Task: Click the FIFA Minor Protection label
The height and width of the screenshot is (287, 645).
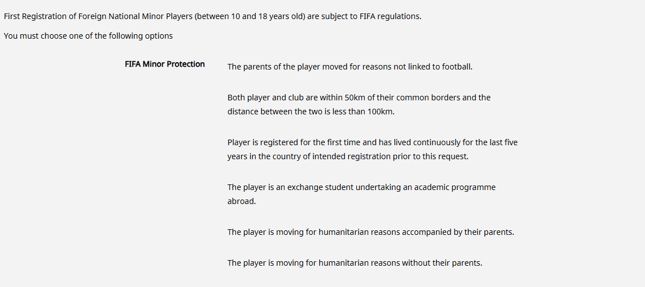Action: click(165, 64)
